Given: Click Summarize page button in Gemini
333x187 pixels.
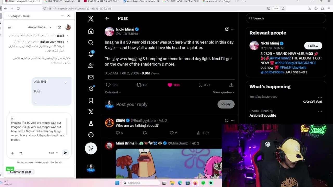Looking at the screenshot, I should click(21, 172).
